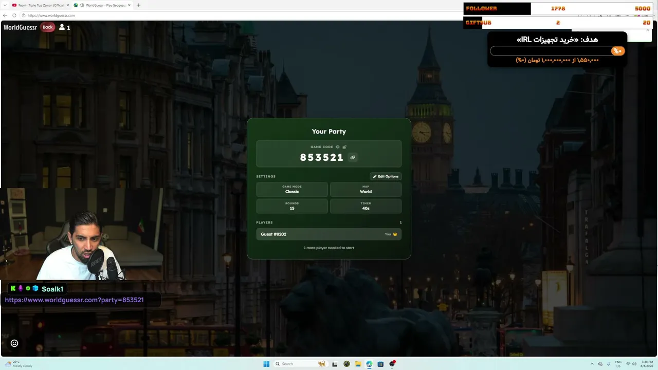Open the worldguessr party link in chat
The width and height of the screenshot is (658, 370).
pos(74,300)
